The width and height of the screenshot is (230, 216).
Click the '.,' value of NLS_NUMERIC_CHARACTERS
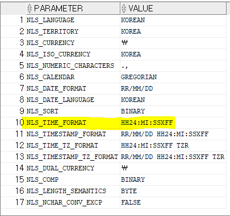click(173, 66)
